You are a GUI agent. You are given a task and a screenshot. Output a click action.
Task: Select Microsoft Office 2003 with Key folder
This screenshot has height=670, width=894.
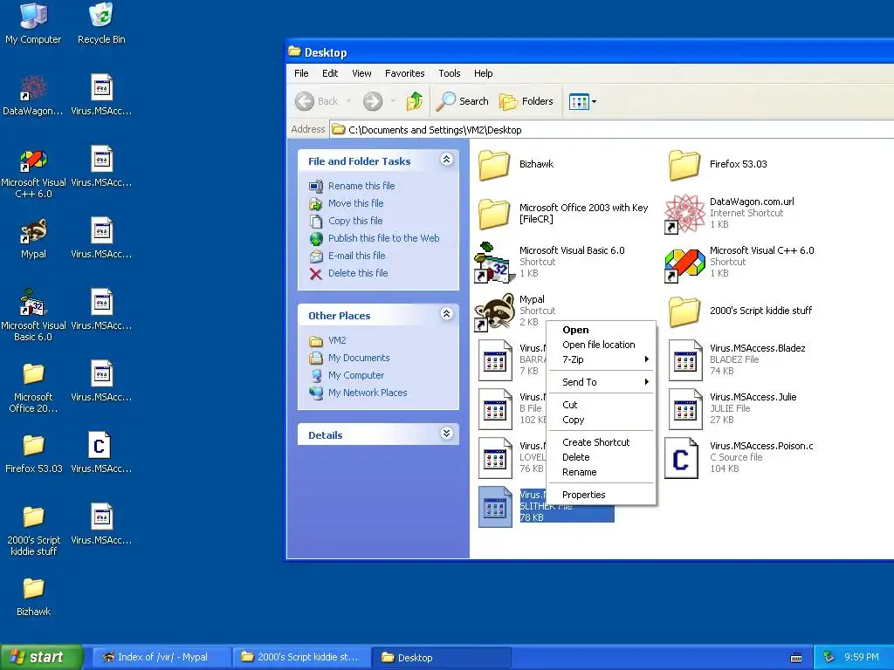click(563, 213)
